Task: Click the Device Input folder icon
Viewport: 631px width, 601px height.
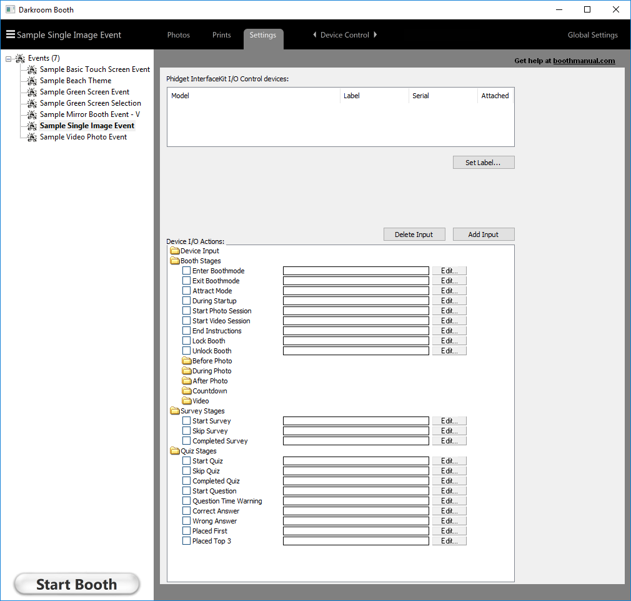Action: point(175,251)
